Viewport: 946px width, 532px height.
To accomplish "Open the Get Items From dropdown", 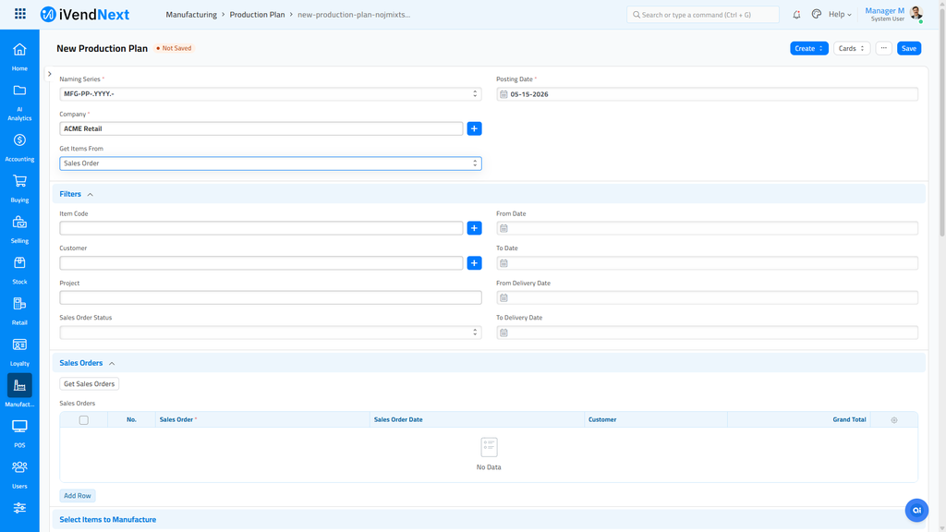I will (271, 163).
